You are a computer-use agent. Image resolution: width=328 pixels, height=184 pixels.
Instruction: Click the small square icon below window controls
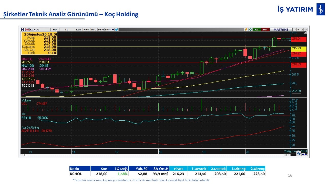(x=305, y=32)
